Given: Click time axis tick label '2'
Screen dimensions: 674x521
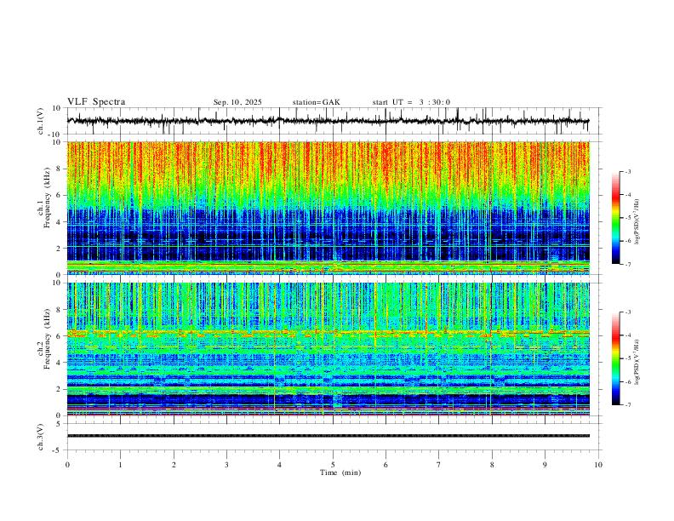Looking at the screenshot, I should [174, 465].
